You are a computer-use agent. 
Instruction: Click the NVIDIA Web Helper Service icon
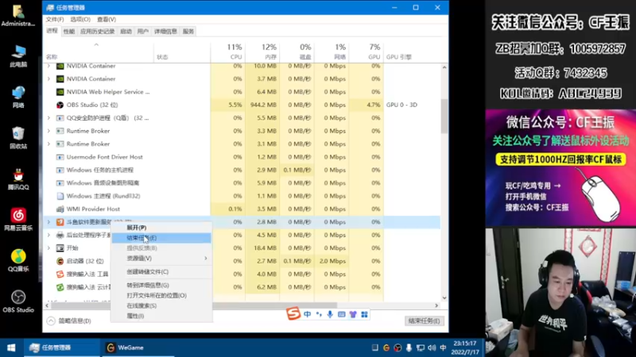click(60, 92)
